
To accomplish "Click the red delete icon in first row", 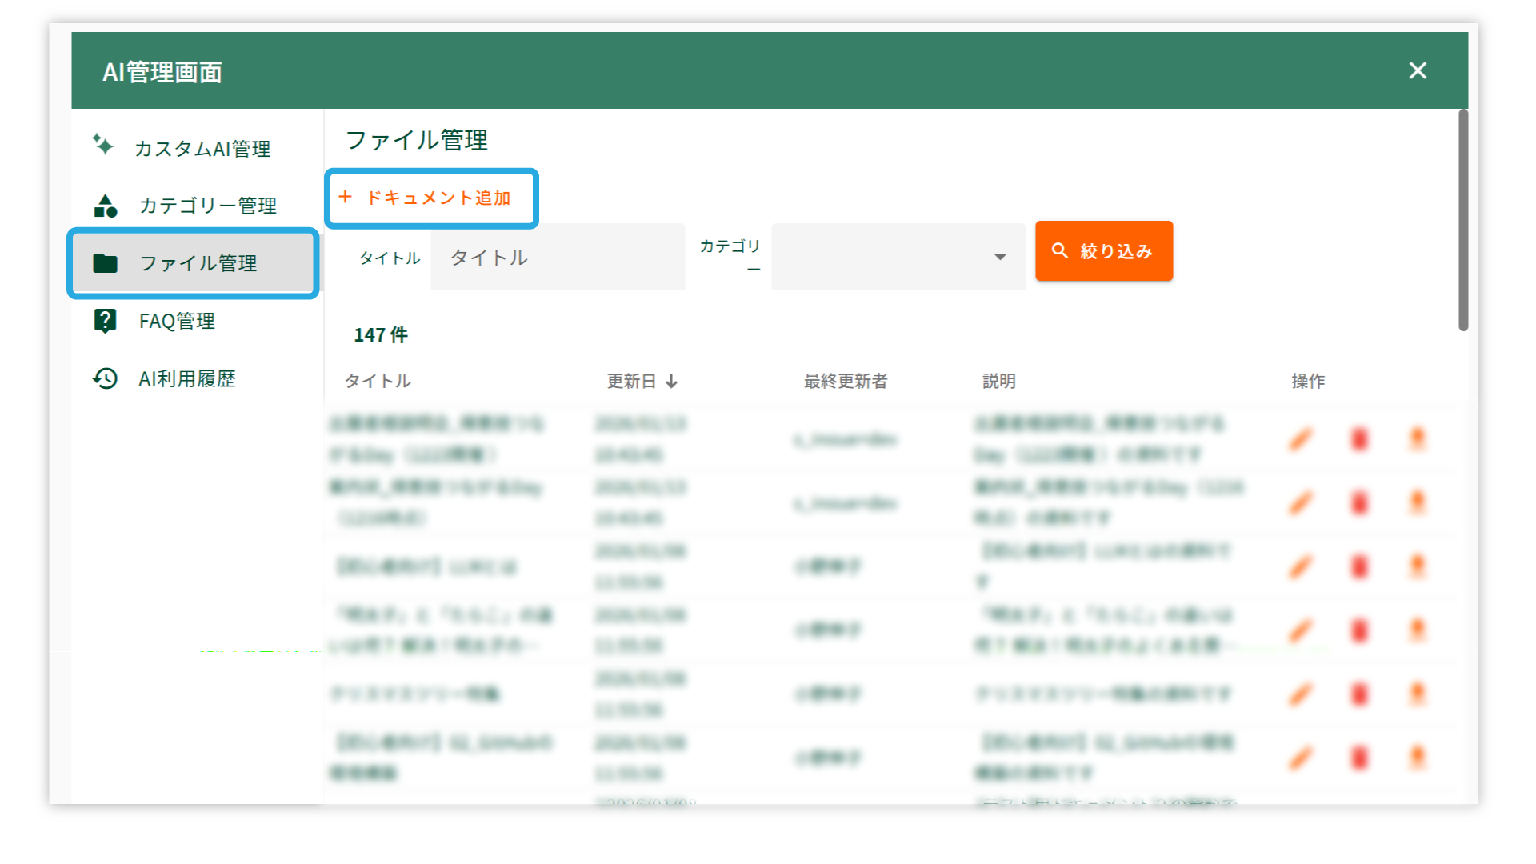I will (1359, 439).
